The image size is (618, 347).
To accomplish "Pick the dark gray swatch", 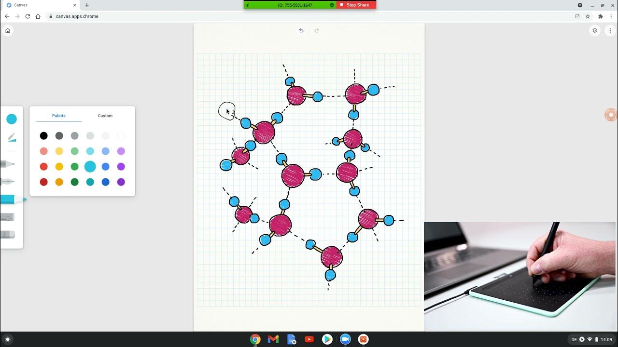I will pyautogui.click(x=59, y=136).
